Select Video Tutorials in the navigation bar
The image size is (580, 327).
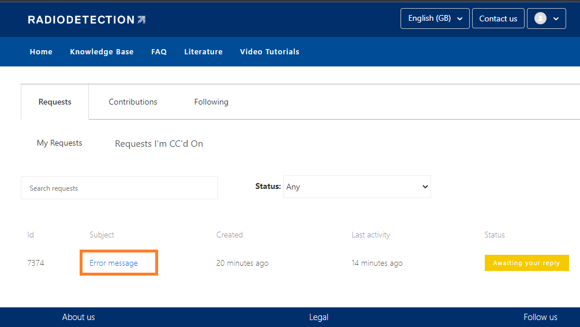[270, 52]
